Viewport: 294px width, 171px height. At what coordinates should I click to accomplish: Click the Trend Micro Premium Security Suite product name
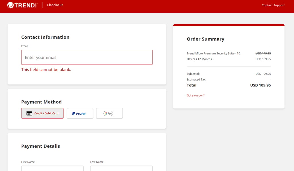(213, 56)
